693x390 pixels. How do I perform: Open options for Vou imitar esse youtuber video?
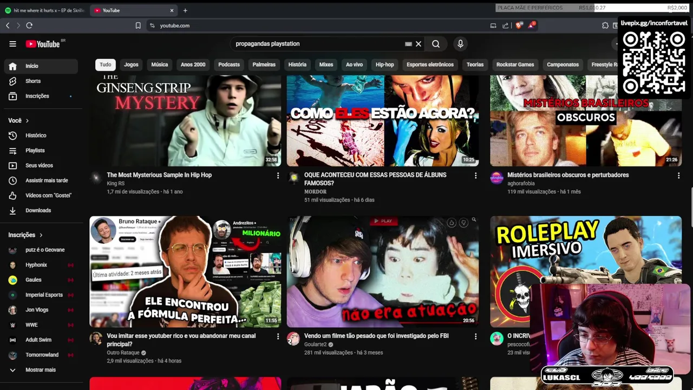click(x=278, y=336)
